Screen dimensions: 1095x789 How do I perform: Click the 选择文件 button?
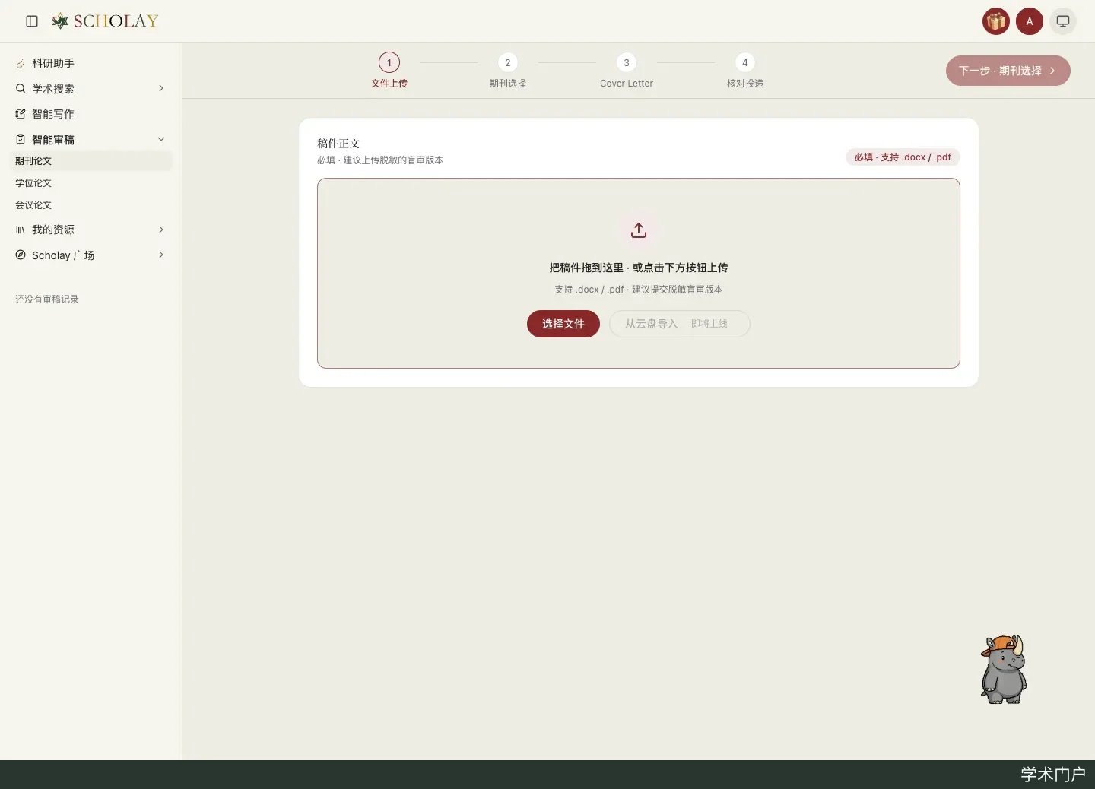point(563,324)
